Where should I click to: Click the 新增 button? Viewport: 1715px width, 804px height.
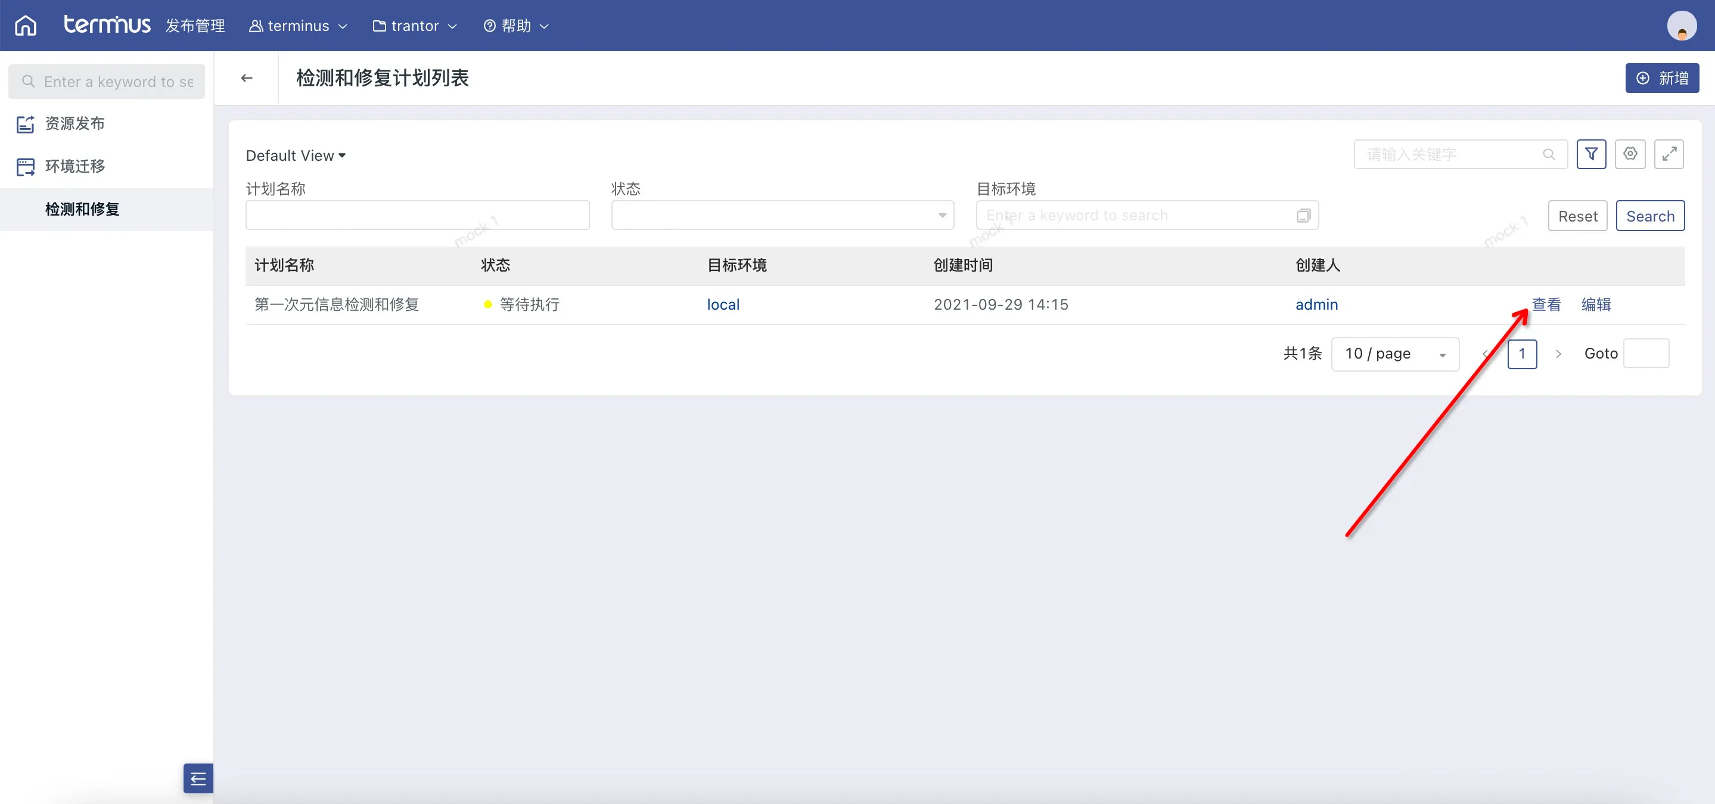[1662, 78]
